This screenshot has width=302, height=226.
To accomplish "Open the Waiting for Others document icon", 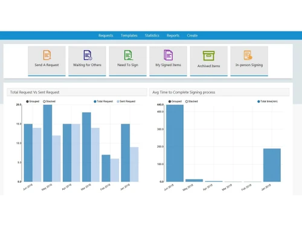I will (x=88, y=55).
